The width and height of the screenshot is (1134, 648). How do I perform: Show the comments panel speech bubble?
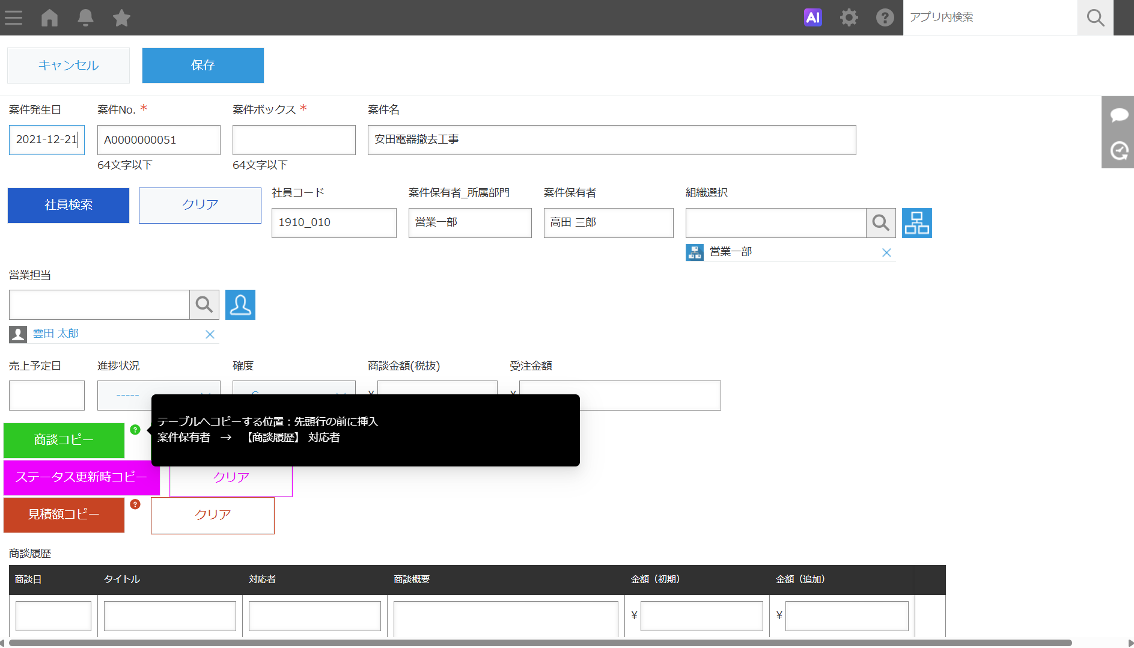[1118, 115]
